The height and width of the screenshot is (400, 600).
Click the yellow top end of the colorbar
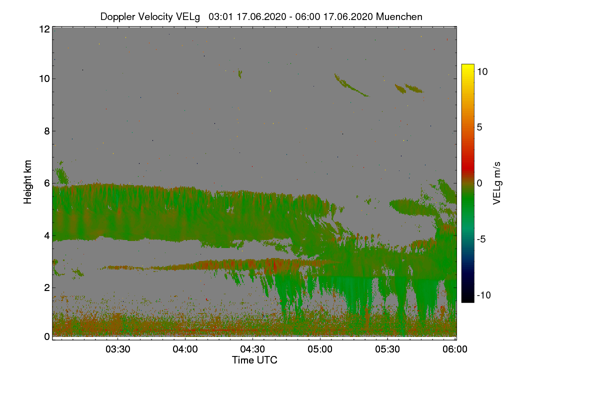pyautogui.click(x=467, y=68)
